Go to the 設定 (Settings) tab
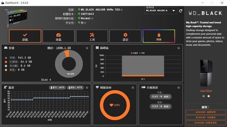 click(125, 36)
